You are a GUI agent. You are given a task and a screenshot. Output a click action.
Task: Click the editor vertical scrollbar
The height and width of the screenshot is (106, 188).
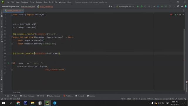184,59
